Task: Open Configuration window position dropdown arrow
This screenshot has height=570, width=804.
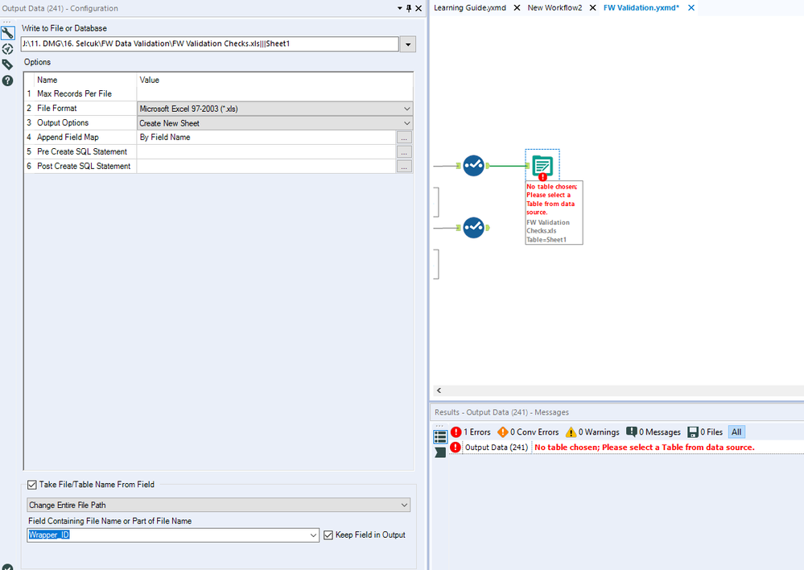Action: [x=400, y=8]
